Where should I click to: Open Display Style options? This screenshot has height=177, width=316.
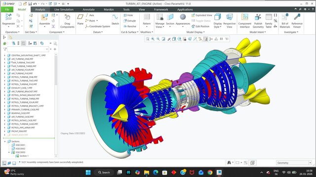[218, 21]
